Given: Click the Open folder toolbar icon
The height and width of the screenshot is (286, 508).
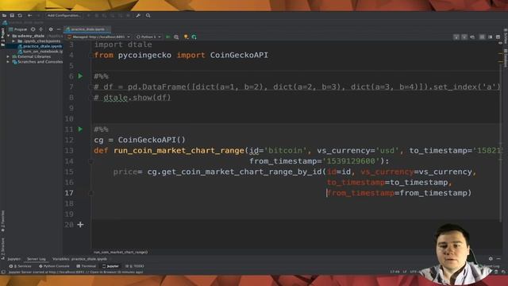Looking at the screenshot, I should pyautogui.click(x=4, y=15).
